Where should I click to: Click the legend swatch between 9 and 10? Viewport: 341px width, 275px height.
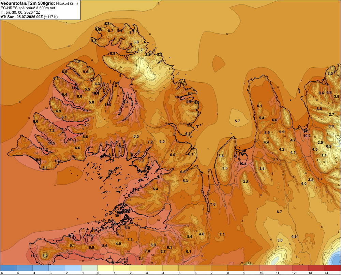[252, 268]
